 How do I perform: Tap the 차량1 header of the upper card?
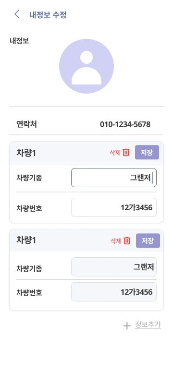point(26,153)
